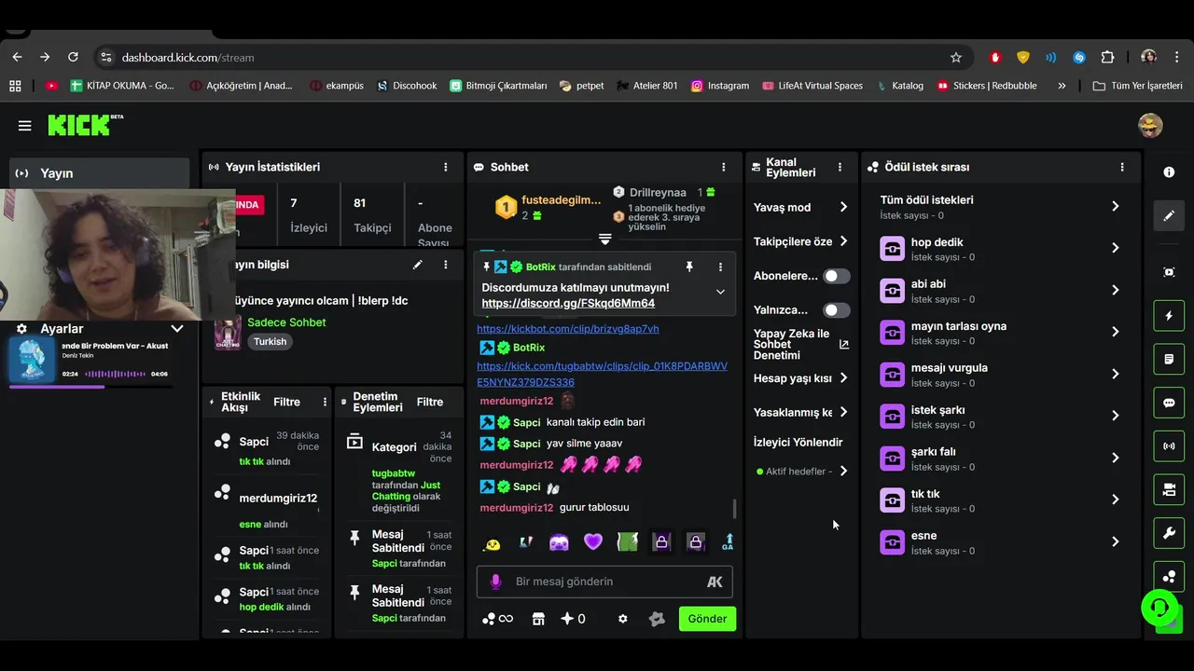Image resolution: width=1194 pixels, height=671 pixels.
Task: Click the pin icon on pinned message
Action: pyautogui.click(x=689, y=267)
